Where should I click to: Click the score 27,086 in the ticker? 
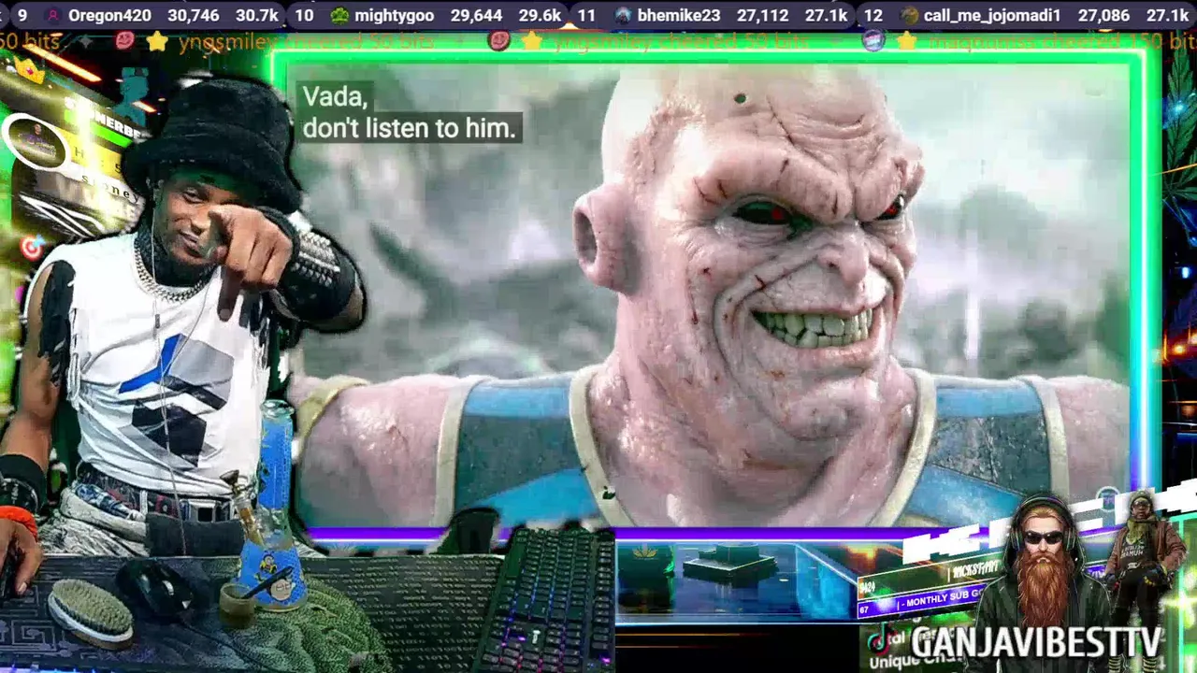click(x=1103, y=16)
